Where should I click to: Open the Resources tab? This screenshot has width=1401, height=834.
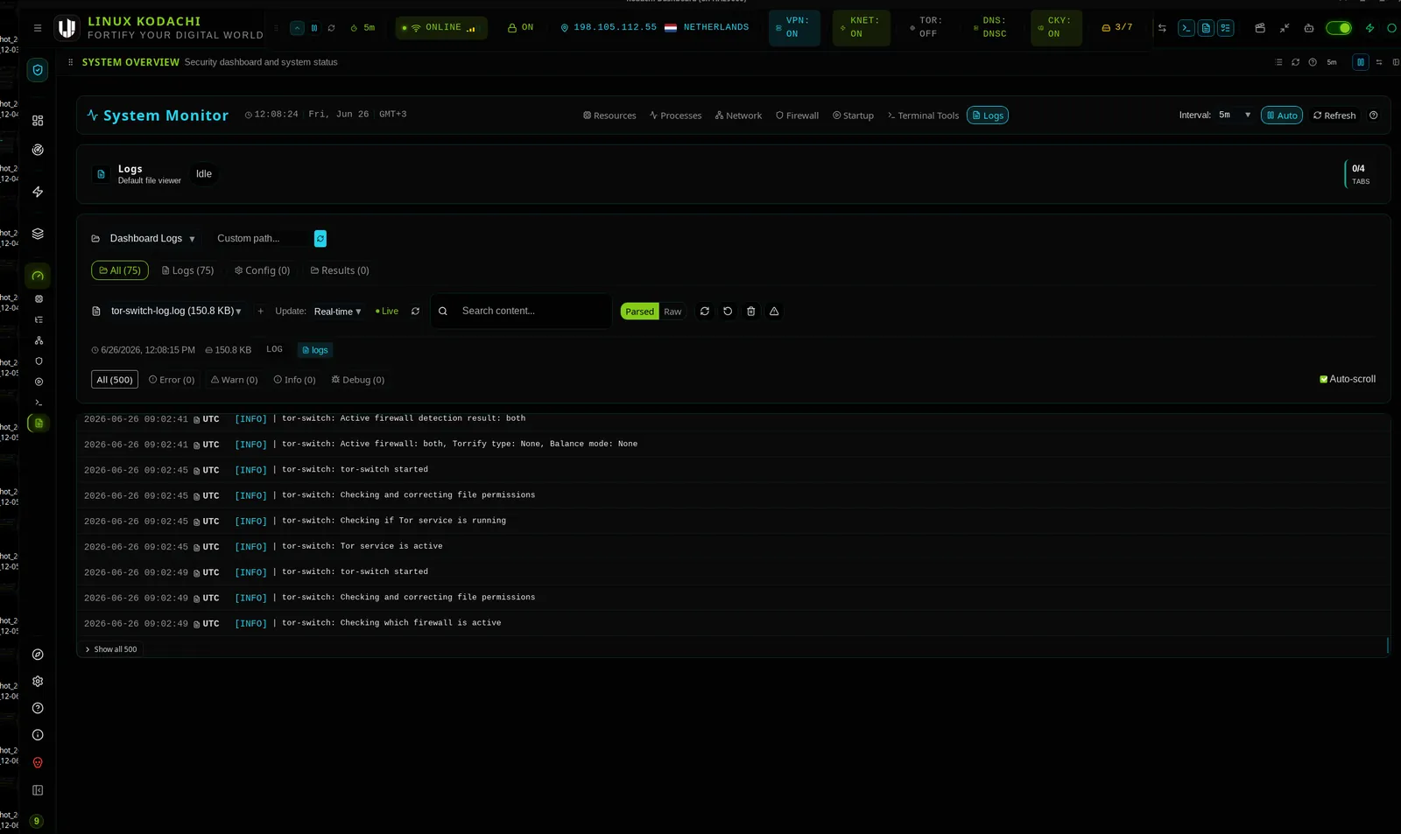609,116
